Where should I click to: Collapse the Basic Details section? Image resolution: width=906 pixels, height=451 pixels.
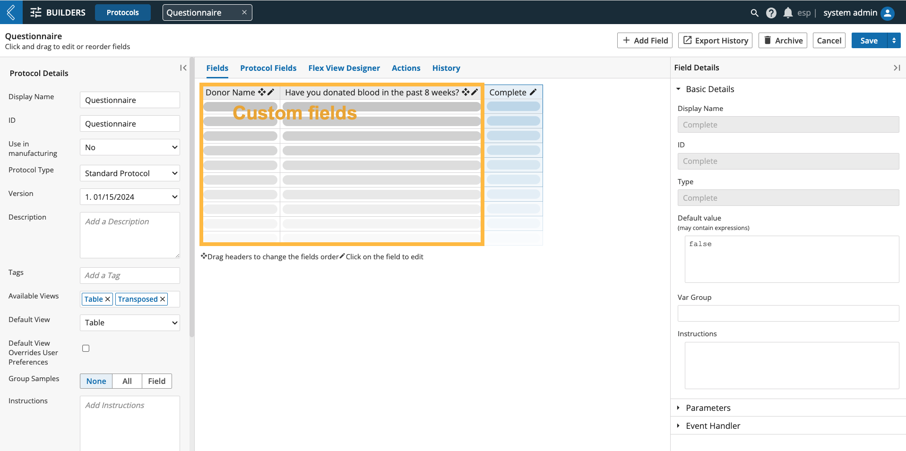(678, 89)
